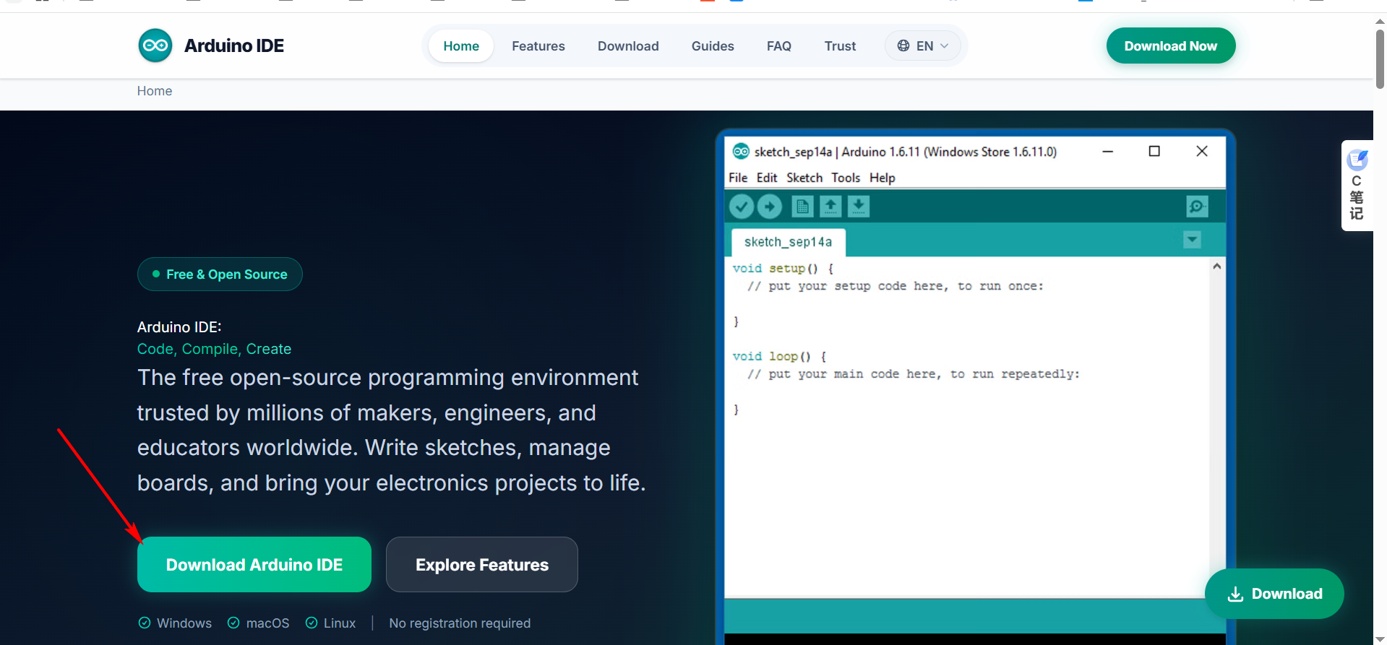Click the New sketch icon in Arduino toolbar
Viewport: 1387px width, 645px height.
click(802, 207)
